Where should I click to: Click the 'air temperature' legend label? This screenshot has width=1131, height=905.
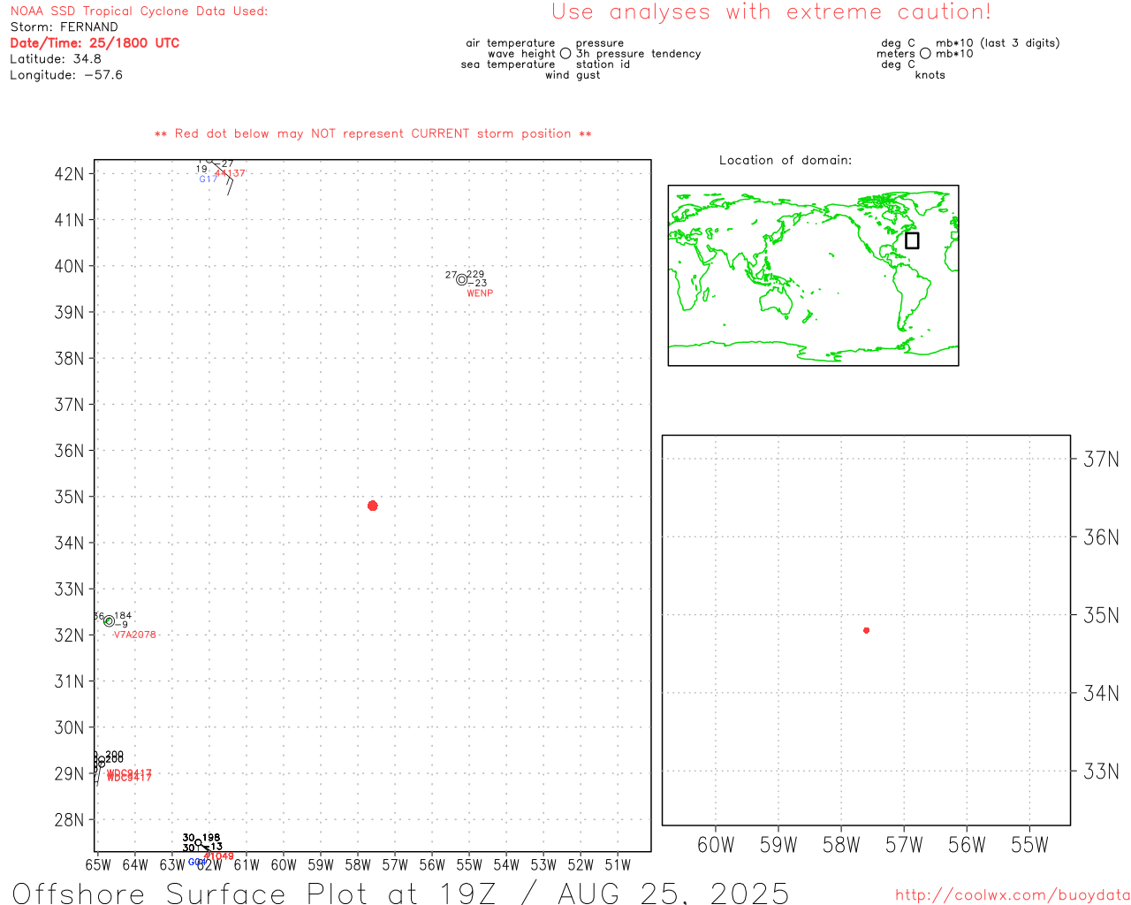(x=511, y=43)
